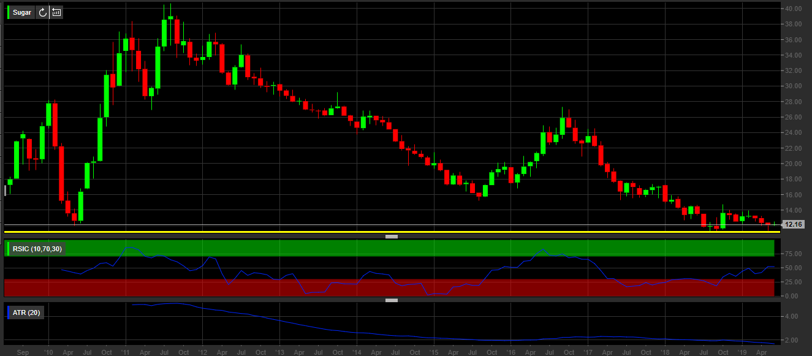The height and width of the screenshot is (356, 812).
Task: Click the 20.00 price axis label
Action: [x=793, y=164]
